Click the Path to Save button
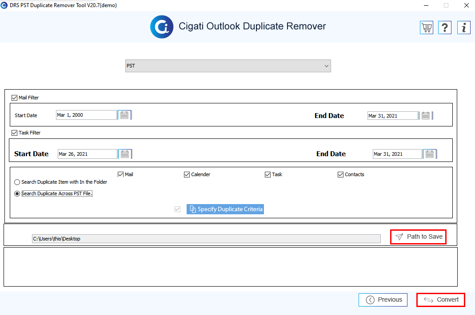The image size is (475, 315). click(419, 236)
